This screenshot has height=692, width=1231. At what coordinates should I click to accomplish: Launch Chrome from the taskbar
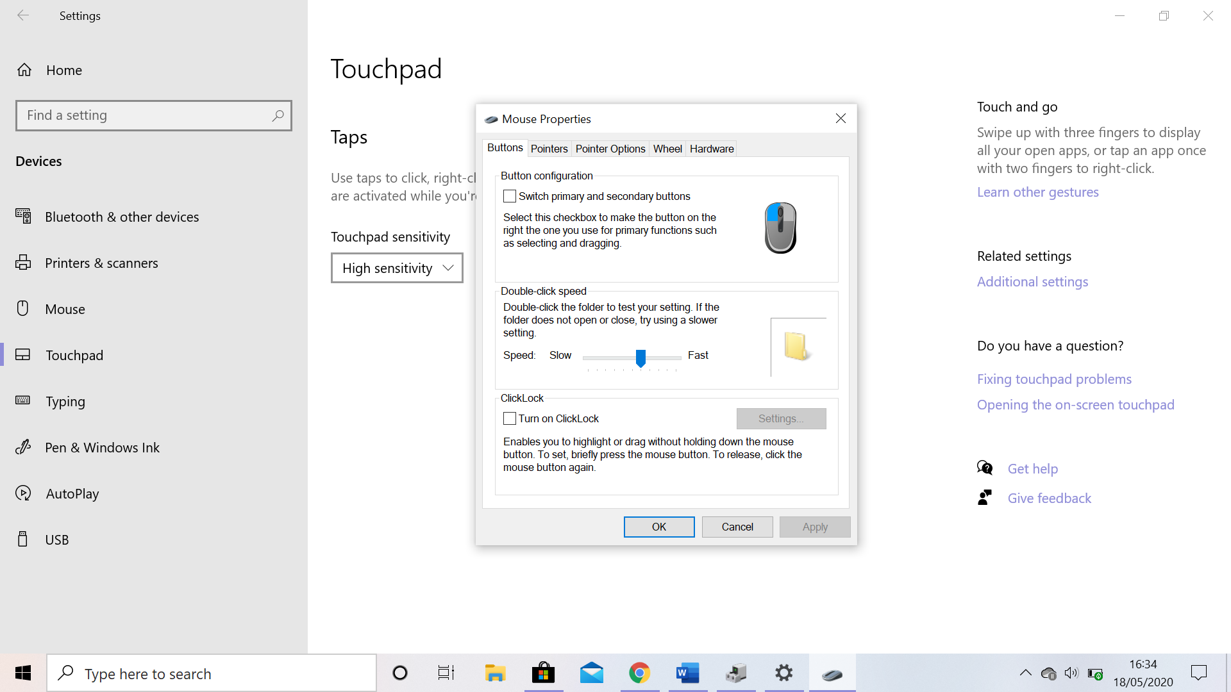[x=639, y=673]
